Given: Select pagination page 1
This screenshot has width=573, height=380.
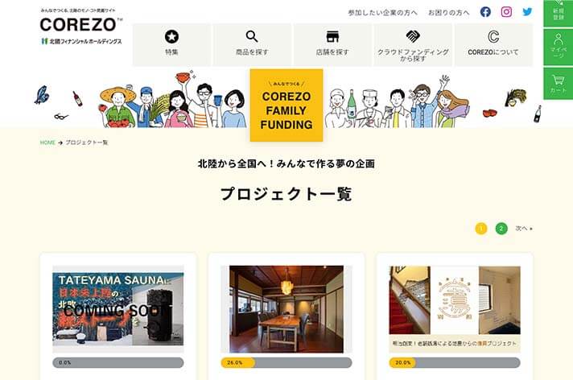Looking at the screenshot, I should click(x=481, y=229).
